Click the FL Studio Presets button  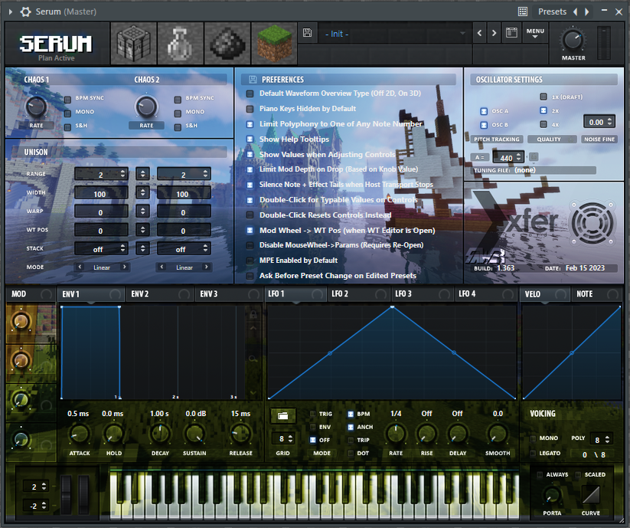click(552, 11)
